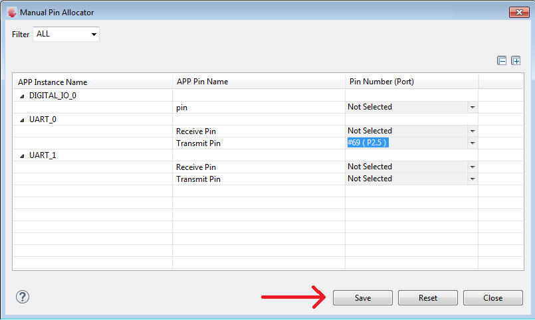Click the highlighted #69 ( P2.5 ) value
Image resolution: width=535 pixels, height=320 pixels.
click(x=368, y=143)
